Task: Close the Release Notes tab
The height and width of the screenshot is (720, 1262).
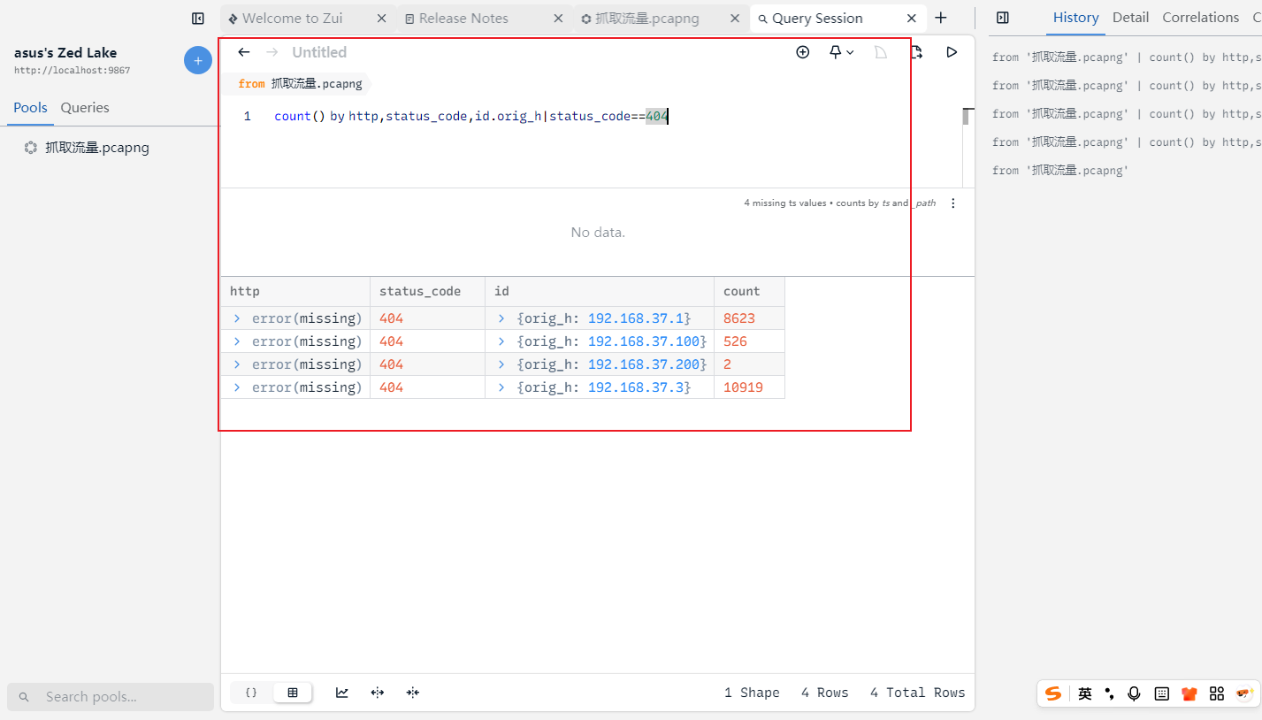Action: [558, 19]
